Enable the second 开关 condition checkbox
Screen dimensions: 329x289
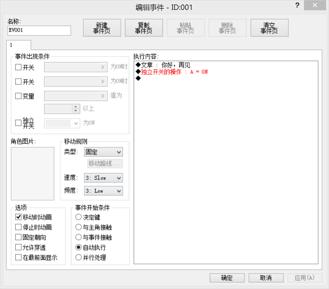coord(18,82)
